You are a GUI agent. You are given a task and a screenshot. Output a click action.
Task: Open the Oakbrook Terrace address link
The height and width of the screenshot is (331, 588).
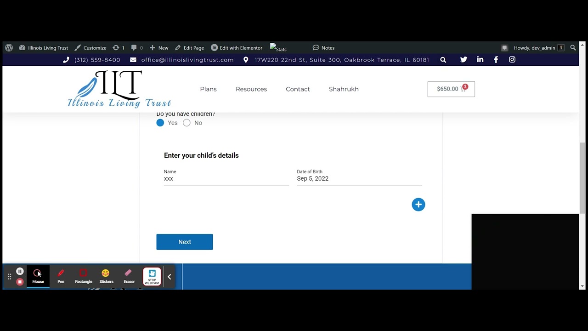point(336,60)
